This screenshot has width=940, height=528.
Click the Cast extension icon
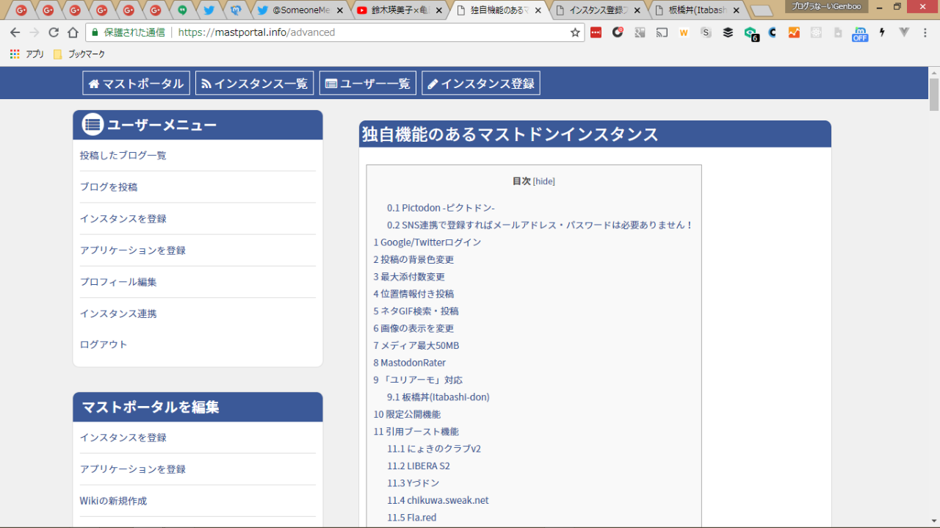click(x=662, y=32)
